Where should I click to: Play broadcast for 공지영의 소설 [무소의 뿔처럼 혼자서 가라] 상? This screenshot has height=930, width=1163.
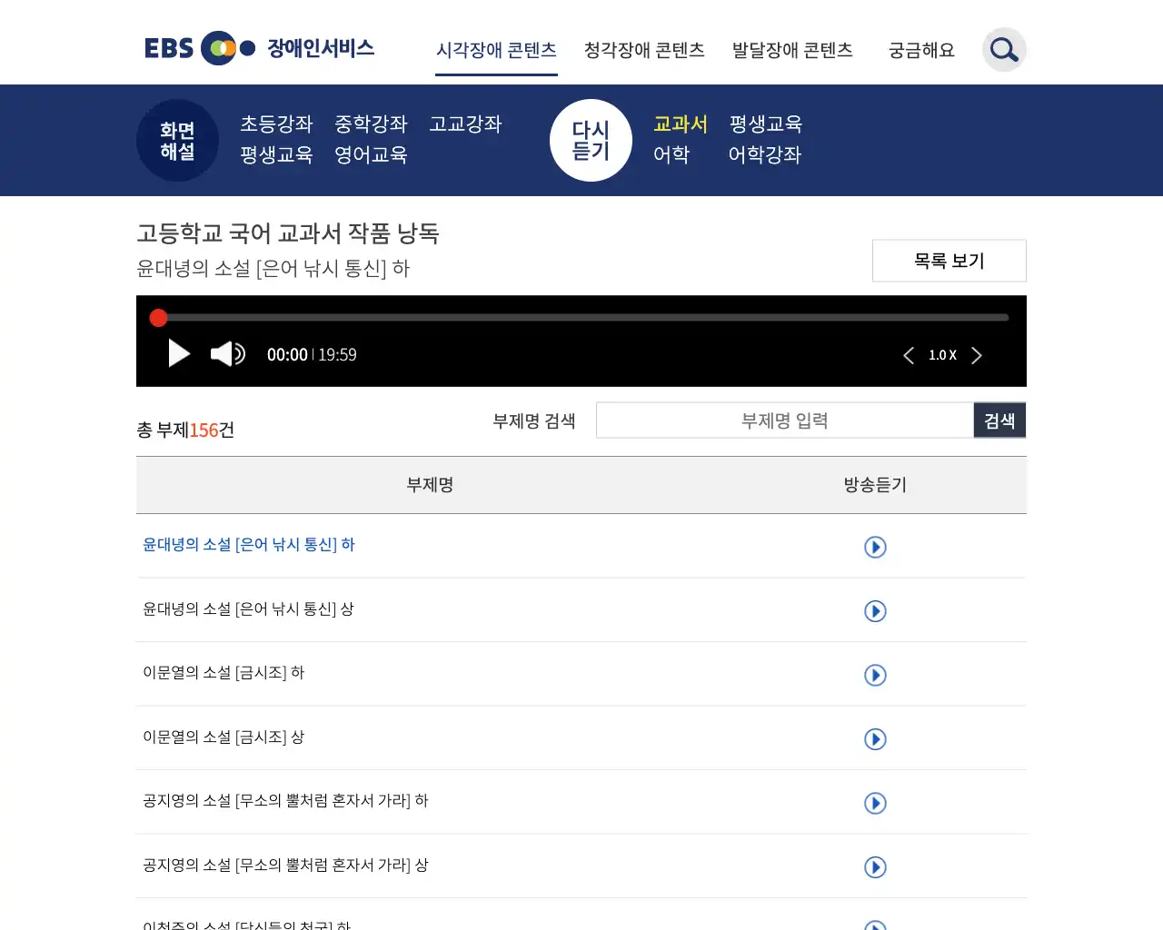point(875,867)
